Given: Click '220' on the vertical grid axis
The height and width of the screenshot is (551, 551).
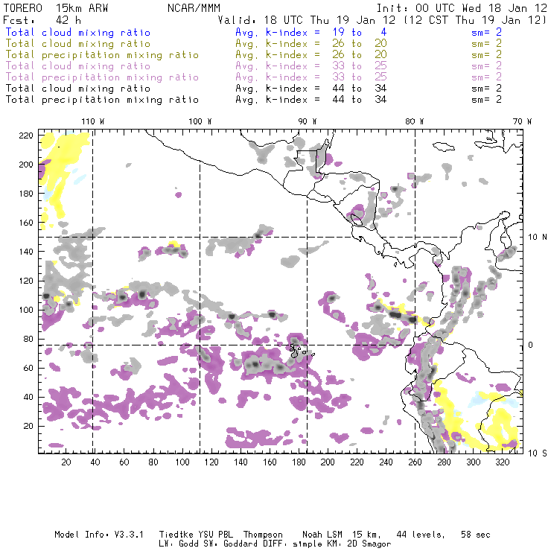Looking at the screenshot, I should click(x=26, y=136).
